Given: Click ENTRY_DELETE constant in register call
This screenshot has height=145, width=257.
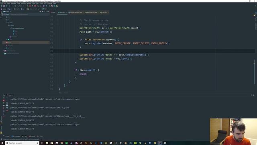Looking at the screenshot, I should (141, 43).
